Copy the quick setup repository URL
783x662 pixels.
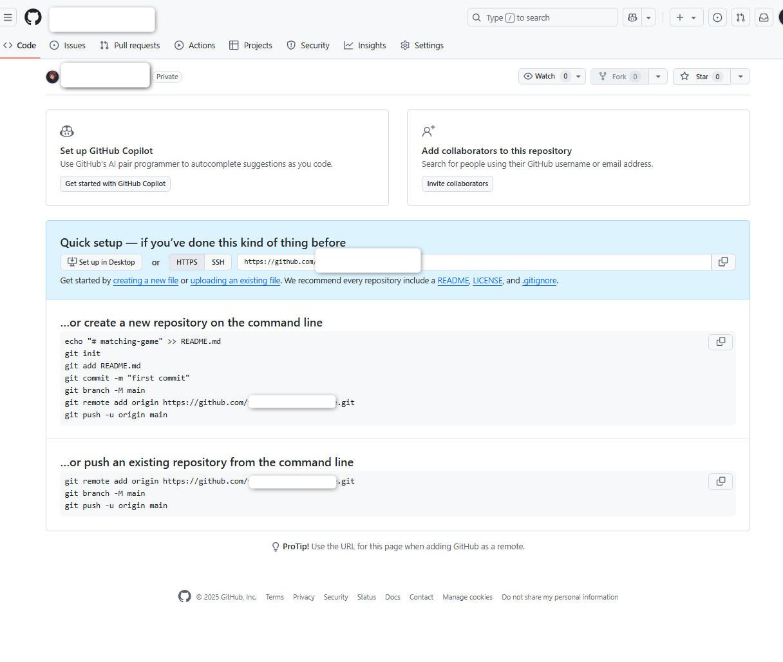point(723,261)
